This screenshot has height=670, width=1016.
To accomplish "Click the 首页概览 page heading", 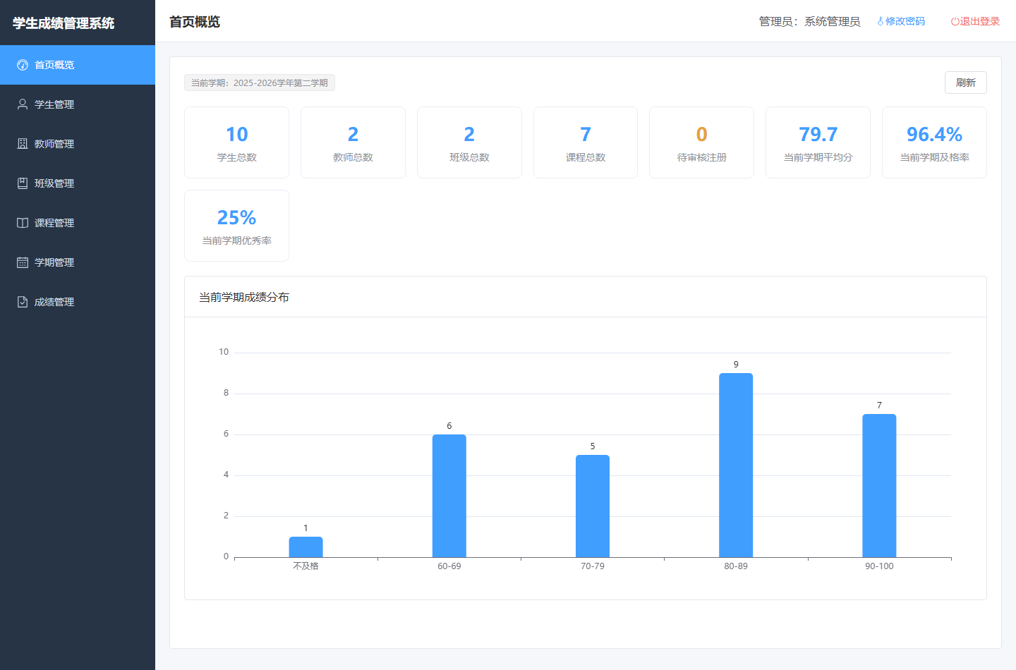I will tap(195, 22).
